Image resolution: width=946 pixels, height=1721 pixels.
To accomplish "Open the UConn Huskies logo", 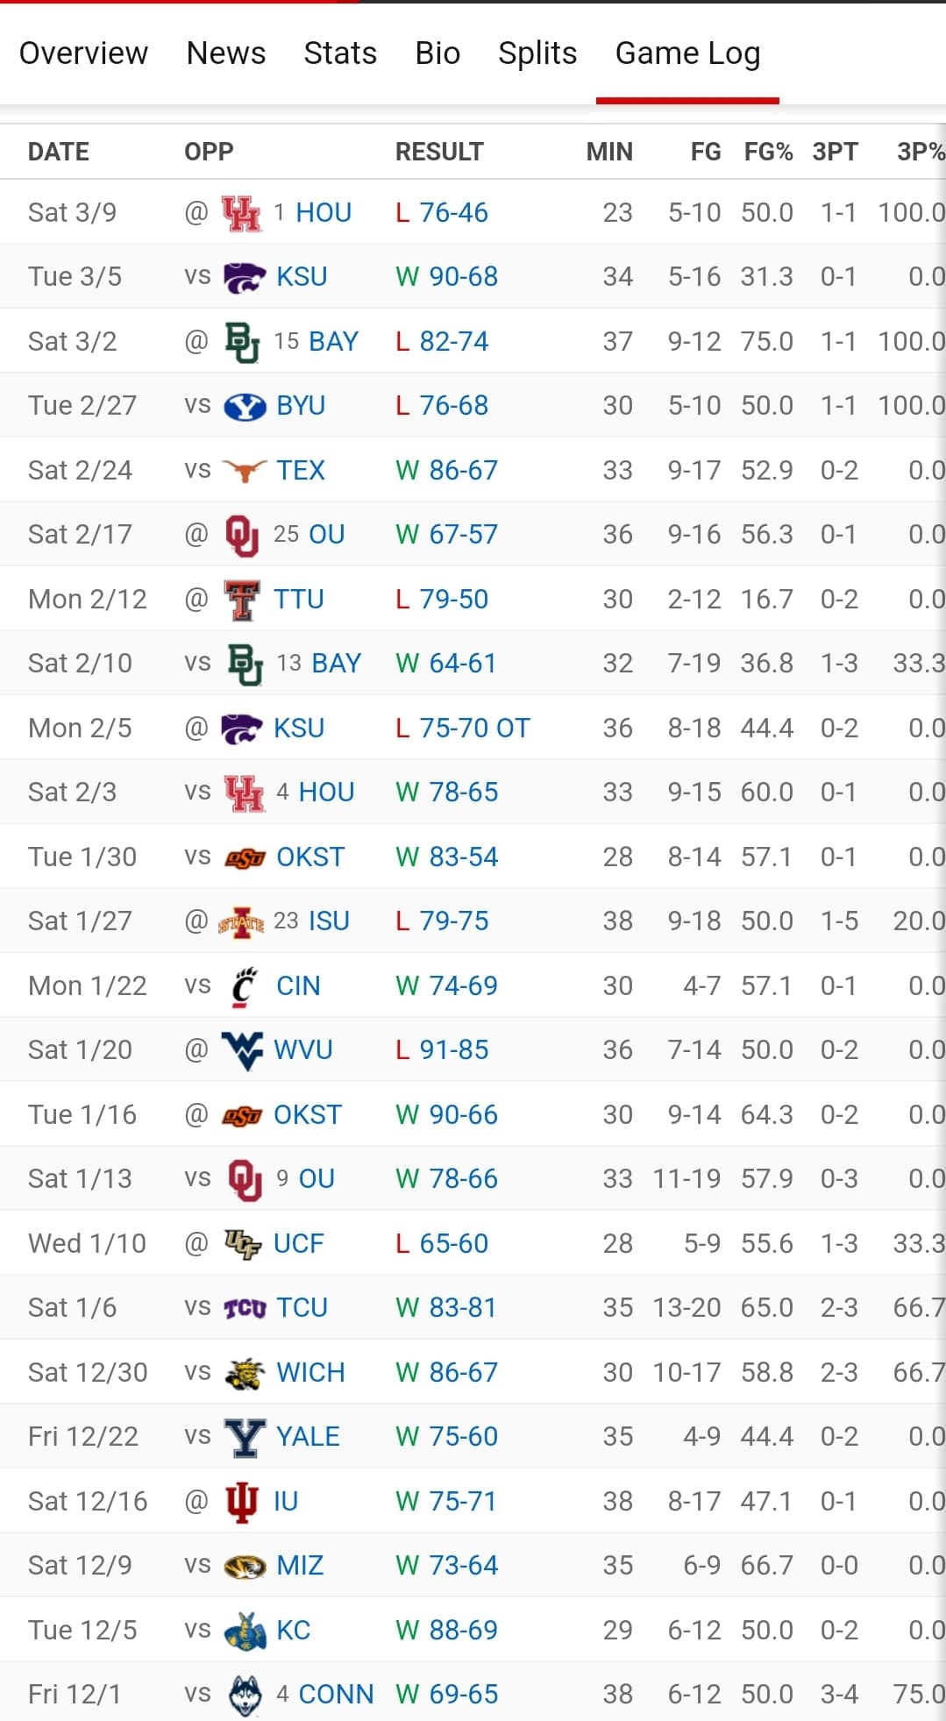I will coord(245,1695).
